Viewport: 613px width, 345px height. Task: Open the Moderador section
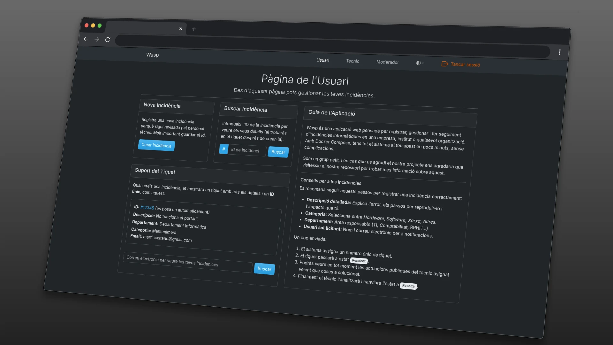[387, 62]
